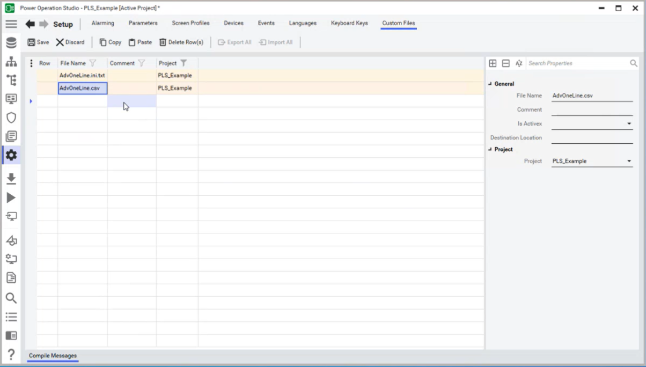Toggle the File Name column filter

92,63
